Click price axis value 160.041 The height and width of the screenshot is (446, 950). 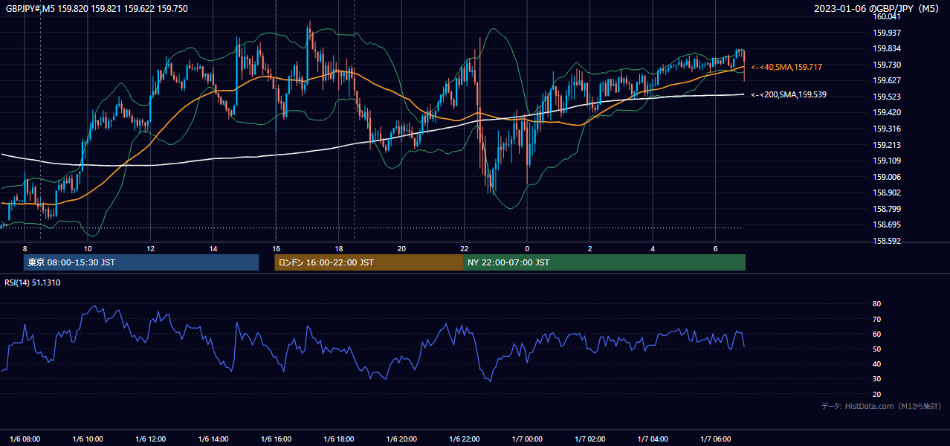pyautogui.click(x=888, y=16)
